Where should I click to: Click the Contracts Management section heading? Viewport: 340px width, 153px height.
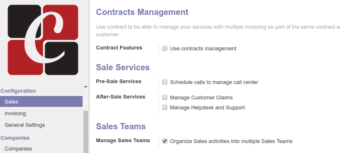click(142, 12)
